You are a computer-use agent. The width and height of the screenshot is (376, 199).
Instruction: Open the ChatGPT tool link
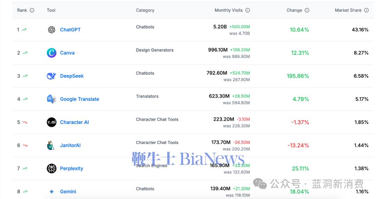pyautogui.click(x=70, y=30)
